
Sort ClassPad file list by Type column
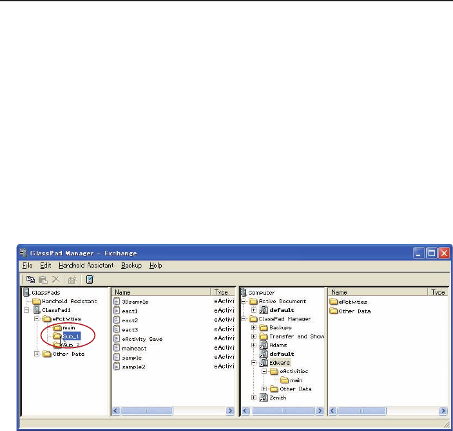pyautogui.click(x=223, y=292)
